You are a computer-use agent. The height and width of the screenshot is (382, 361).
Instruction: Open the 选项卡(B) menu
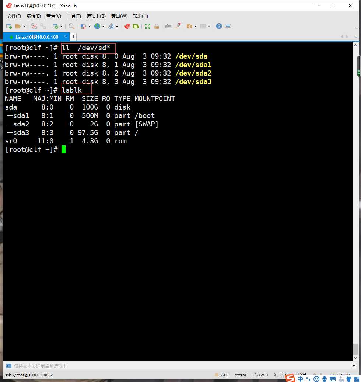pos(96,16)
